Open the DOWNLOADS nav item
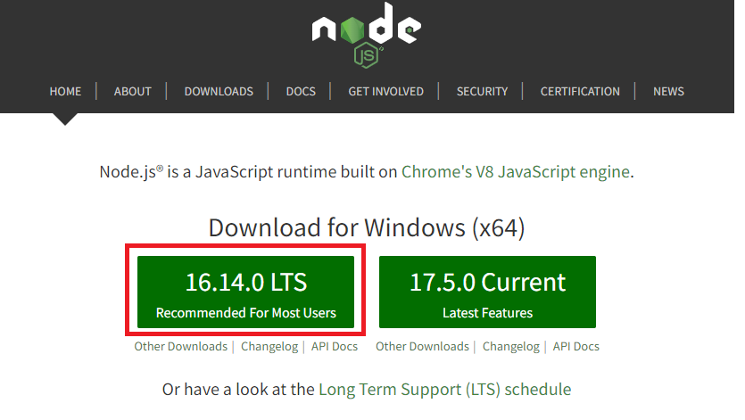This screenshot has height=420, width=745. [x=219, y=91]
